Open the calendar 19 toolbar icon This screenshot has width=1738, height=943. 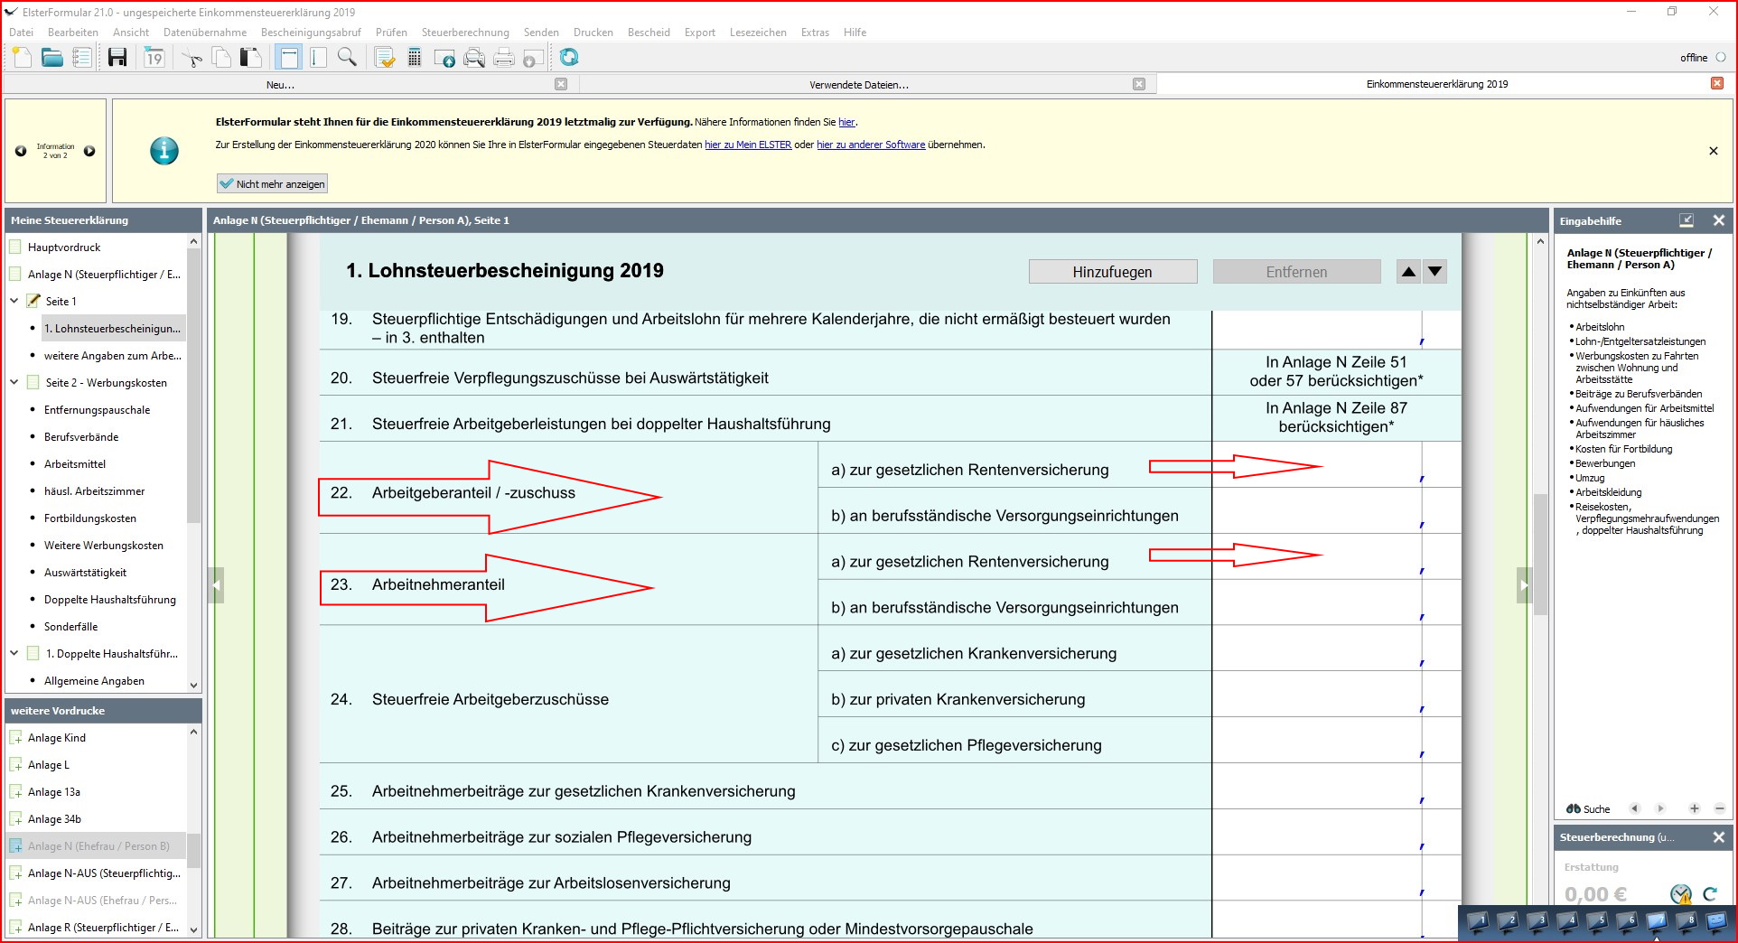(x=154, y=58)
